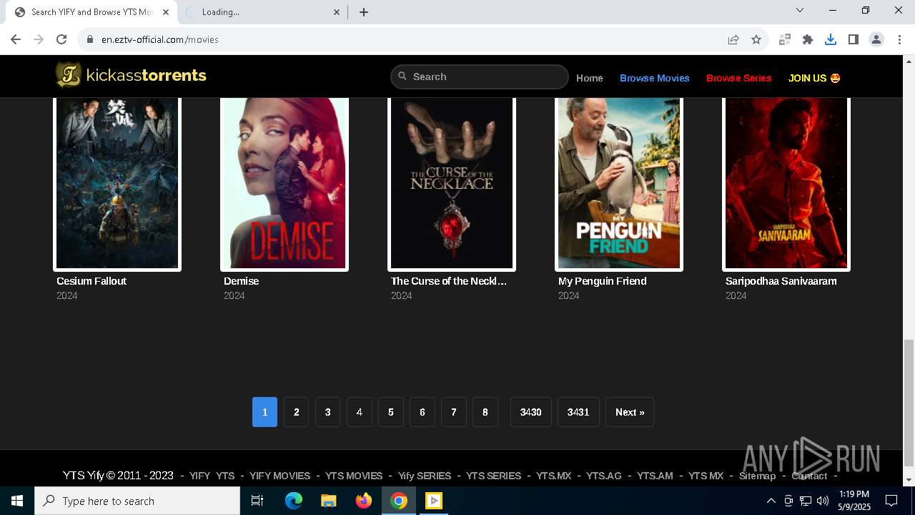Go to page 3
The width and height of the screenshot is (915, 515).
pyautogui.click(x=327, y=412)
